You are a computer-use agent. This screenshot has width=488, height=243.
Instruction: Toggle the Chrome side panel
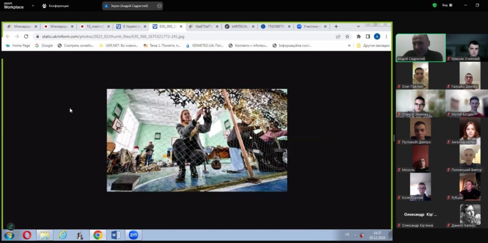[368, 37]
